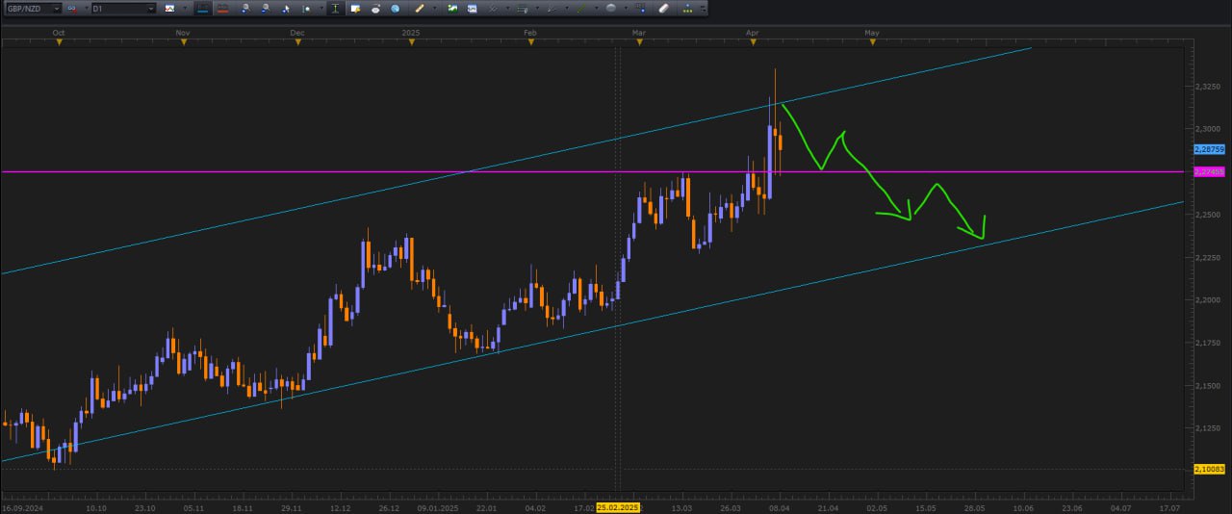Click the add note label icon
The width and height of the screenshot is (1232, 514).
pos(355,9)
